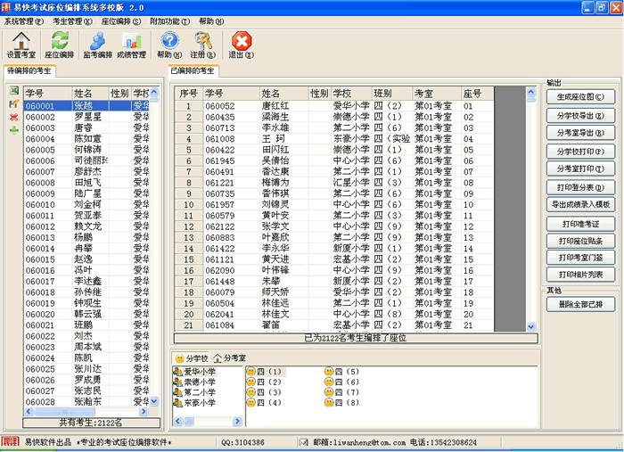Select 崇德小学 in school list
The image size is (624, 452).
194,382
